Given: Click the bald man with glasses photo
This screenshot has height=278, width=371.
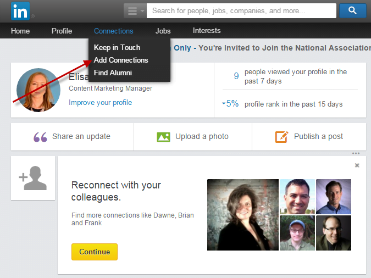Looking at the screenshot, I should point(334,233).
